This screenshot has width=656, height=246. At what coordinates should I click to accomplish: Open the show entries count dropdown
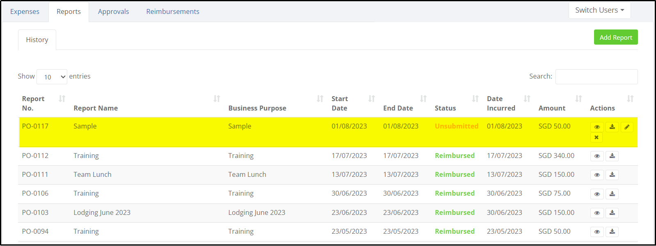pyautogui.click(x=52, y=77)
